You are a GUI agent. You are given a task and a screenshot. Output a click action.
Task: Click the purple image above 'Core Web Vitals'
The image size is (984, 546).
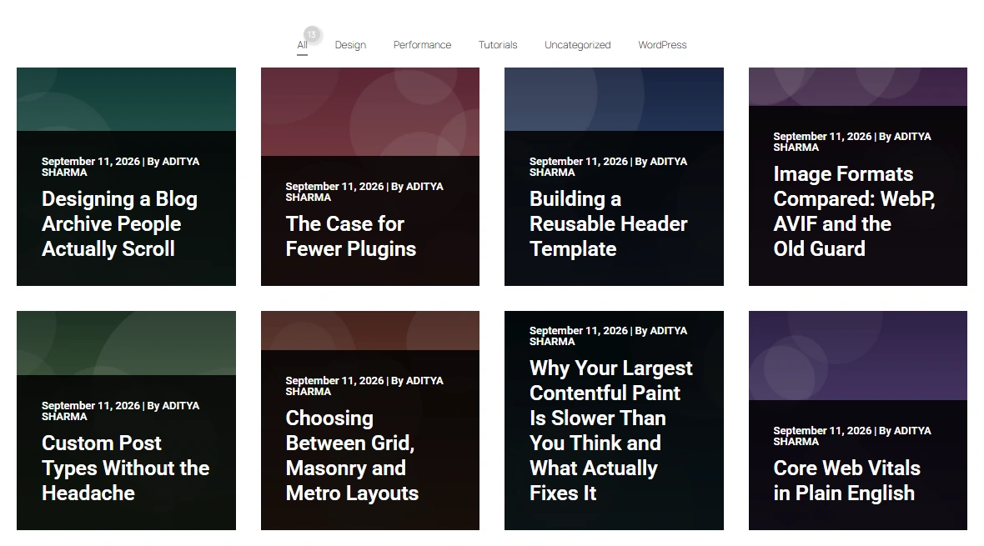click(858, 356)
